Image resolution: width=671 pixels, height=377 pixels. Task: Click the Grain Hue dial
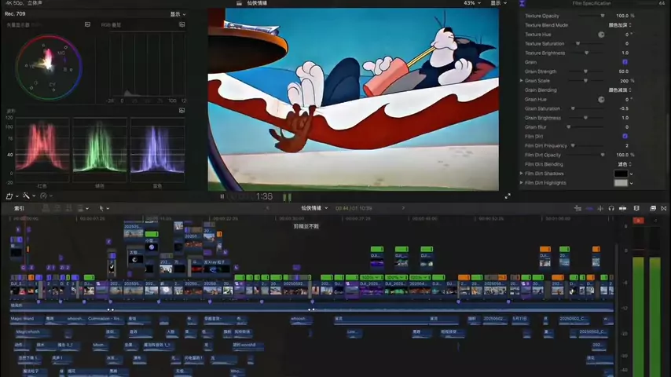coord(602,100)
